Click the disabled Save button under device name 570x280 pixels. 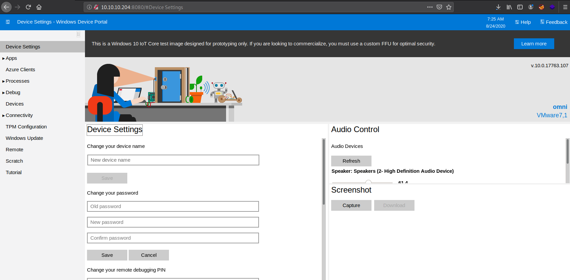click(x=107, y=178)
